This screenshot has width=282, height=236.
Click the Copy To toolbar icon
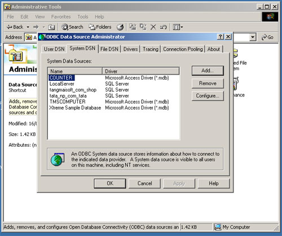pyautogui.click(x=143, y=27)
